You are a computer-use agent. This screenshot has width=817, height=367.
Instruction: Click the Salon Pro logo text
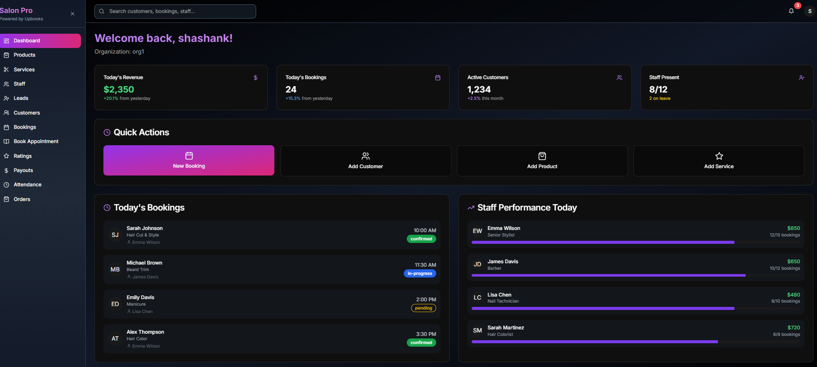tap(16, 10)
